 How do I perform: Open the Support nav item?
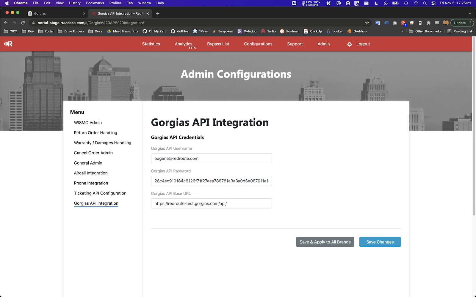(x=295, y=44)
